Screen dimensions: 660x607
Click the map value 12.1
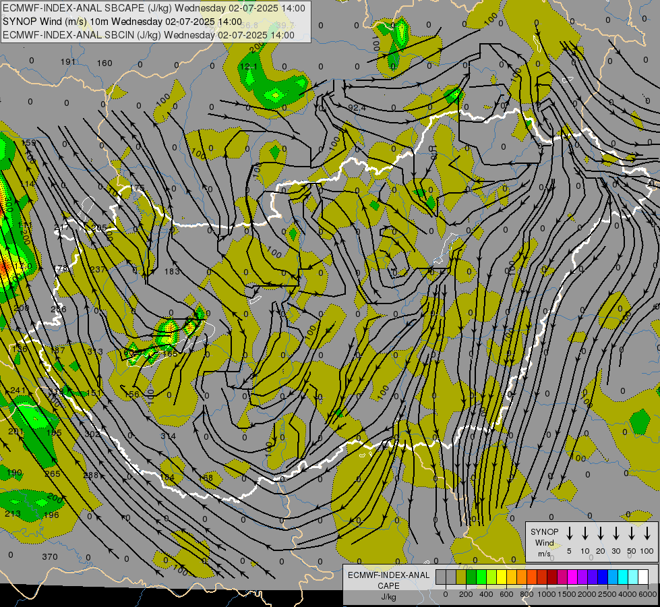(x=249, y=67)
